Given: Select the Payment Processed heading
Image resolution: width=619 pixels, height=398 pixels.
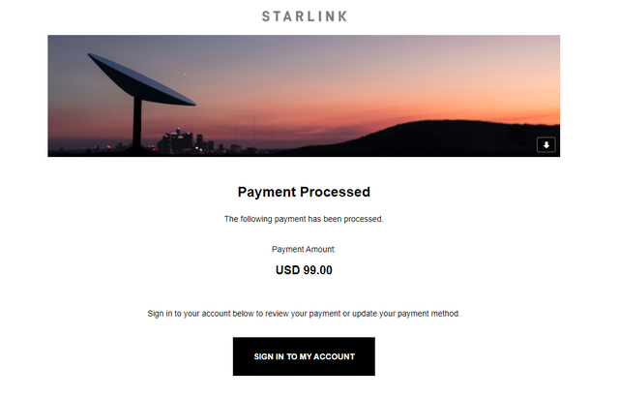Looking at the screenshot, I should (x=304, y=193).
